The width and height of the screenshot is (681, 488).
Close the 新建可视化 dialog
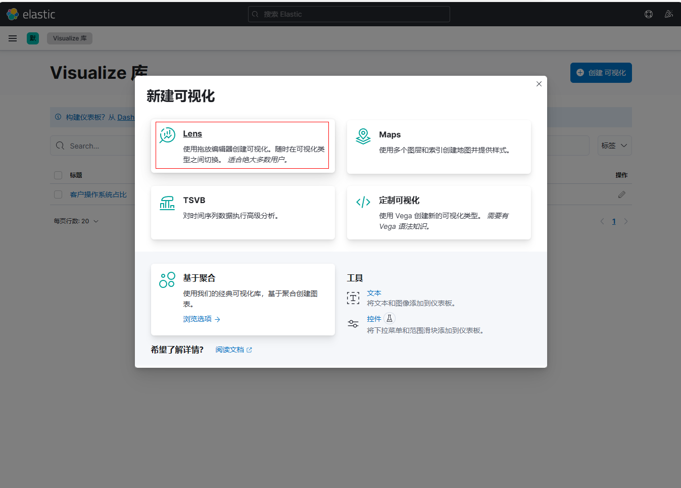point(539,84)
